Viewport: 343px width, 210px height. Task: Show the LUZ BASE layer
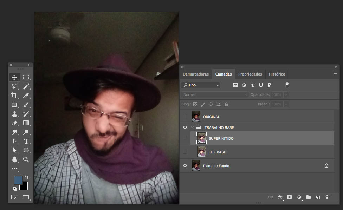coord(185,152)
